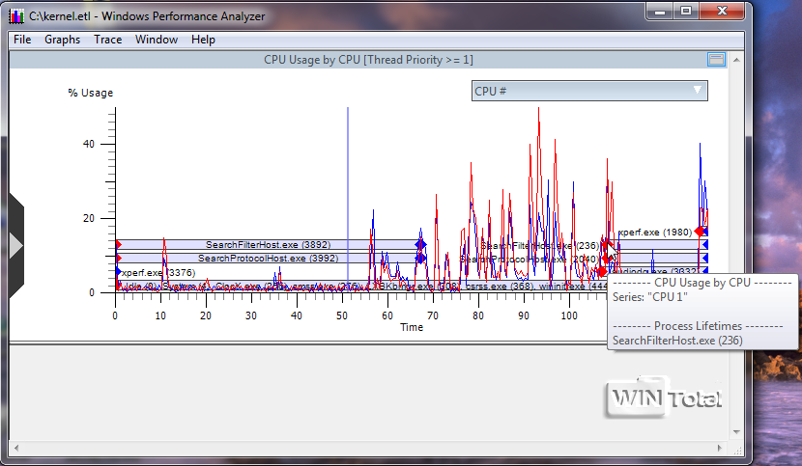
Task: Click red diamond marker beside xperf.exe (1980)
Action: 699,232
